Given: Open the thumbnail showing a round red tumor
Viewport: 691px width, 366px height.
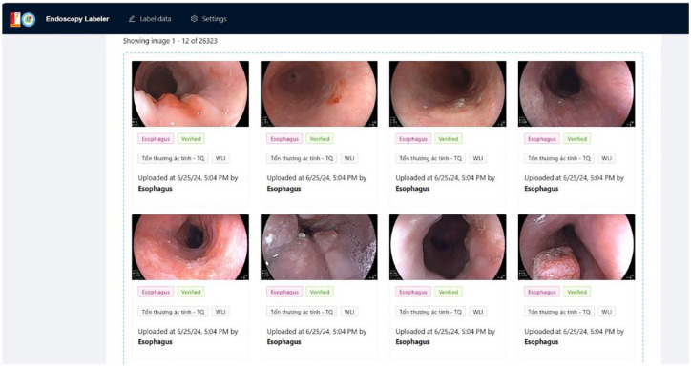Looking at the screenshot, I should pos(576,247).
